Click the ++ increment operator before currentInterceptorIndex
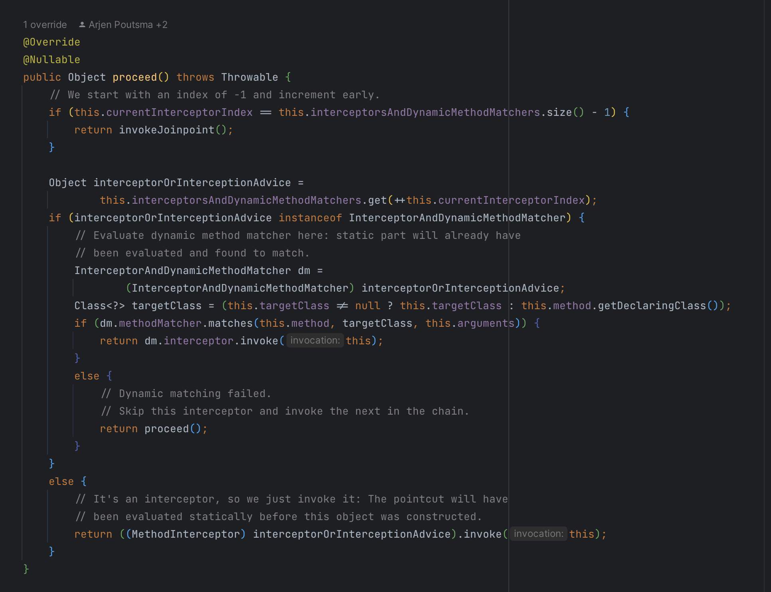Viewport: 771px width, 592px height. click(399, 200)
